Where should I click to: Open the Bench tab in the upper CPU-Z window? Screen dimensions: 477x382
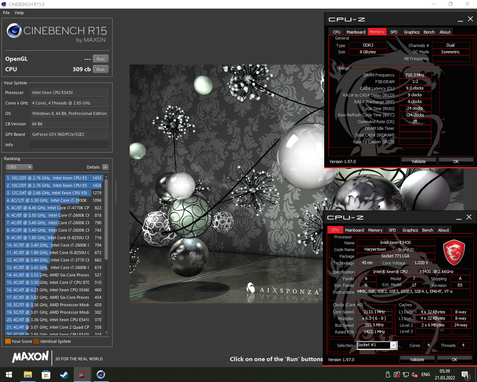429,32
